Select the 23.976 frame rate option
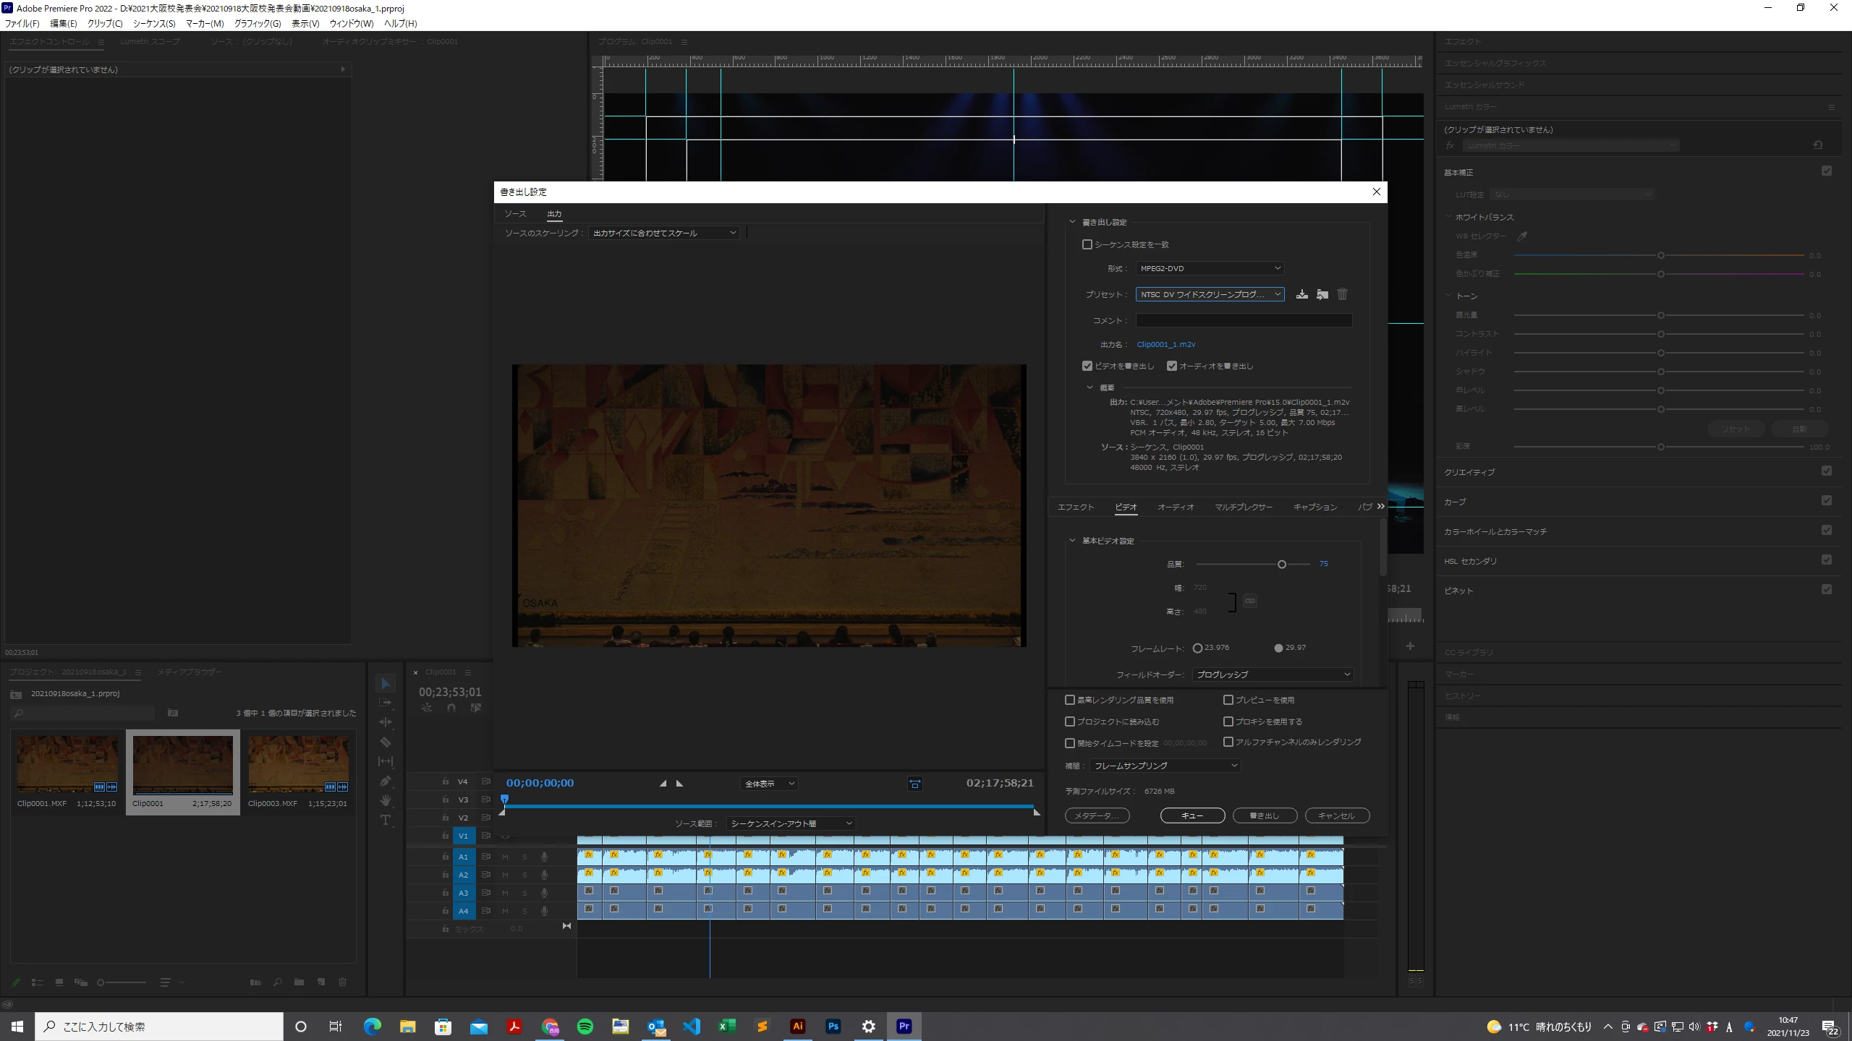This screenshot has height=1041, width=1852. point(1197,648)
